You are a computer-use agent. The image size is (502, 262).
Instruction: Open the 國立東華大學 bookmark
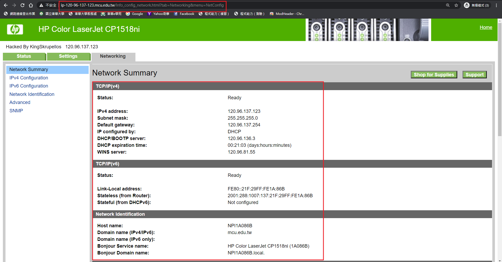pyautogui.click(x=52, y=14)
